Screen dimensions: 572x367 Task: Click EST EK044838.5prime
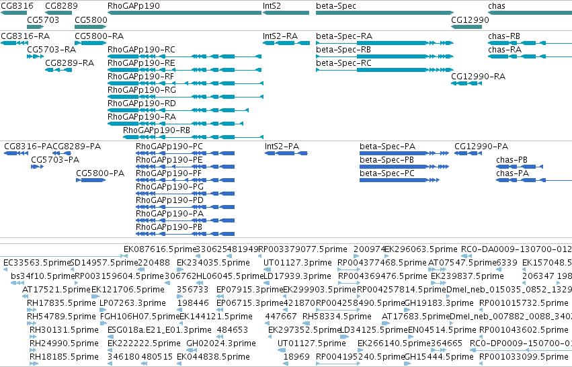click(x=213, y=357)
